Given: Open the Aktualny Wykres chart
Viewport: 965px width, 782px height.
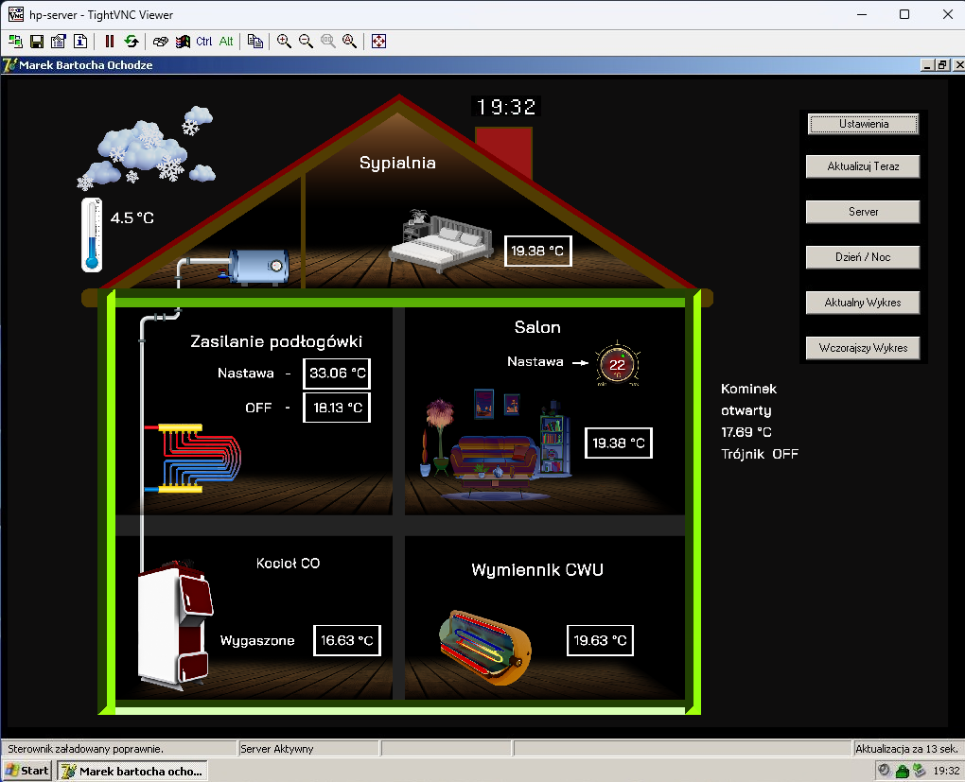Looking at the screenshot, I should (x=863, y=303).
